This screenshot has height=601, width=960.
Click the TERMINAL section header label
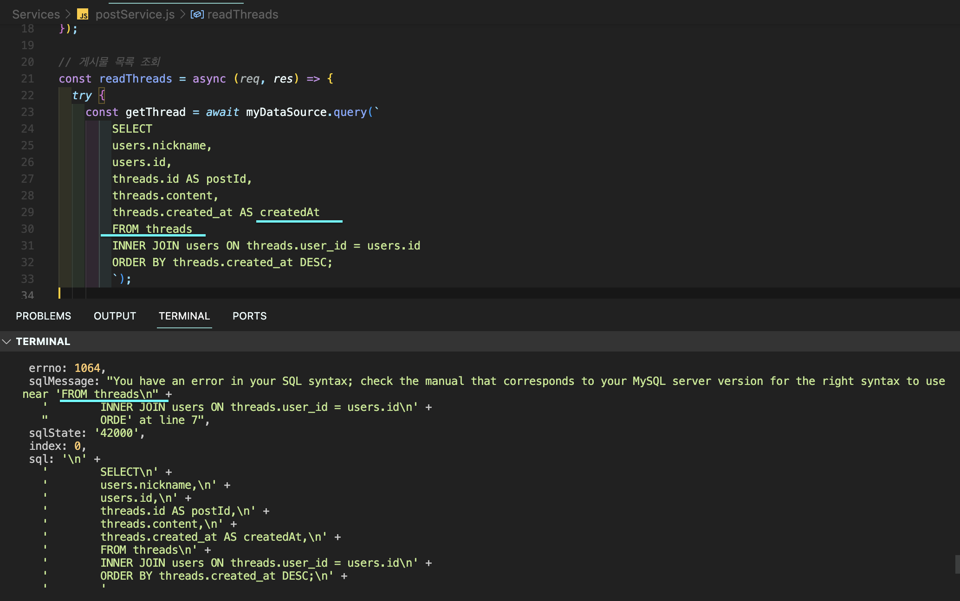43,342
